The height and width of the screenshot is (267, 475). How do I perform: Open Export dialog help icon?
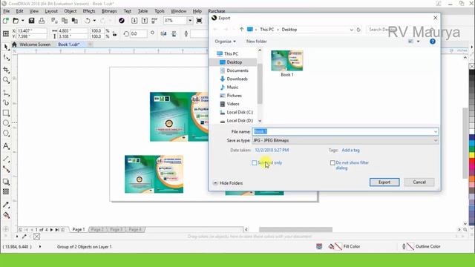[x=433, y=42]
